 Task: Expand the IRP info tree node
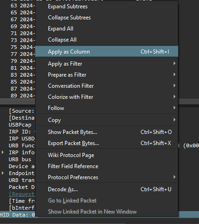tap(3, 152)
